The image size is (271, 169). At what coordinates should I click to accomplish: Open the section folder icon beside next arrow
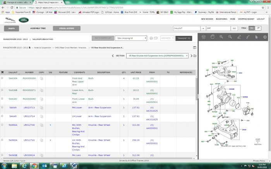tap(195, 56)
